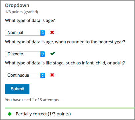Click the blue arrows on the Nominal select
This screenshot has width=135, height=120.
tap(43, 33)
